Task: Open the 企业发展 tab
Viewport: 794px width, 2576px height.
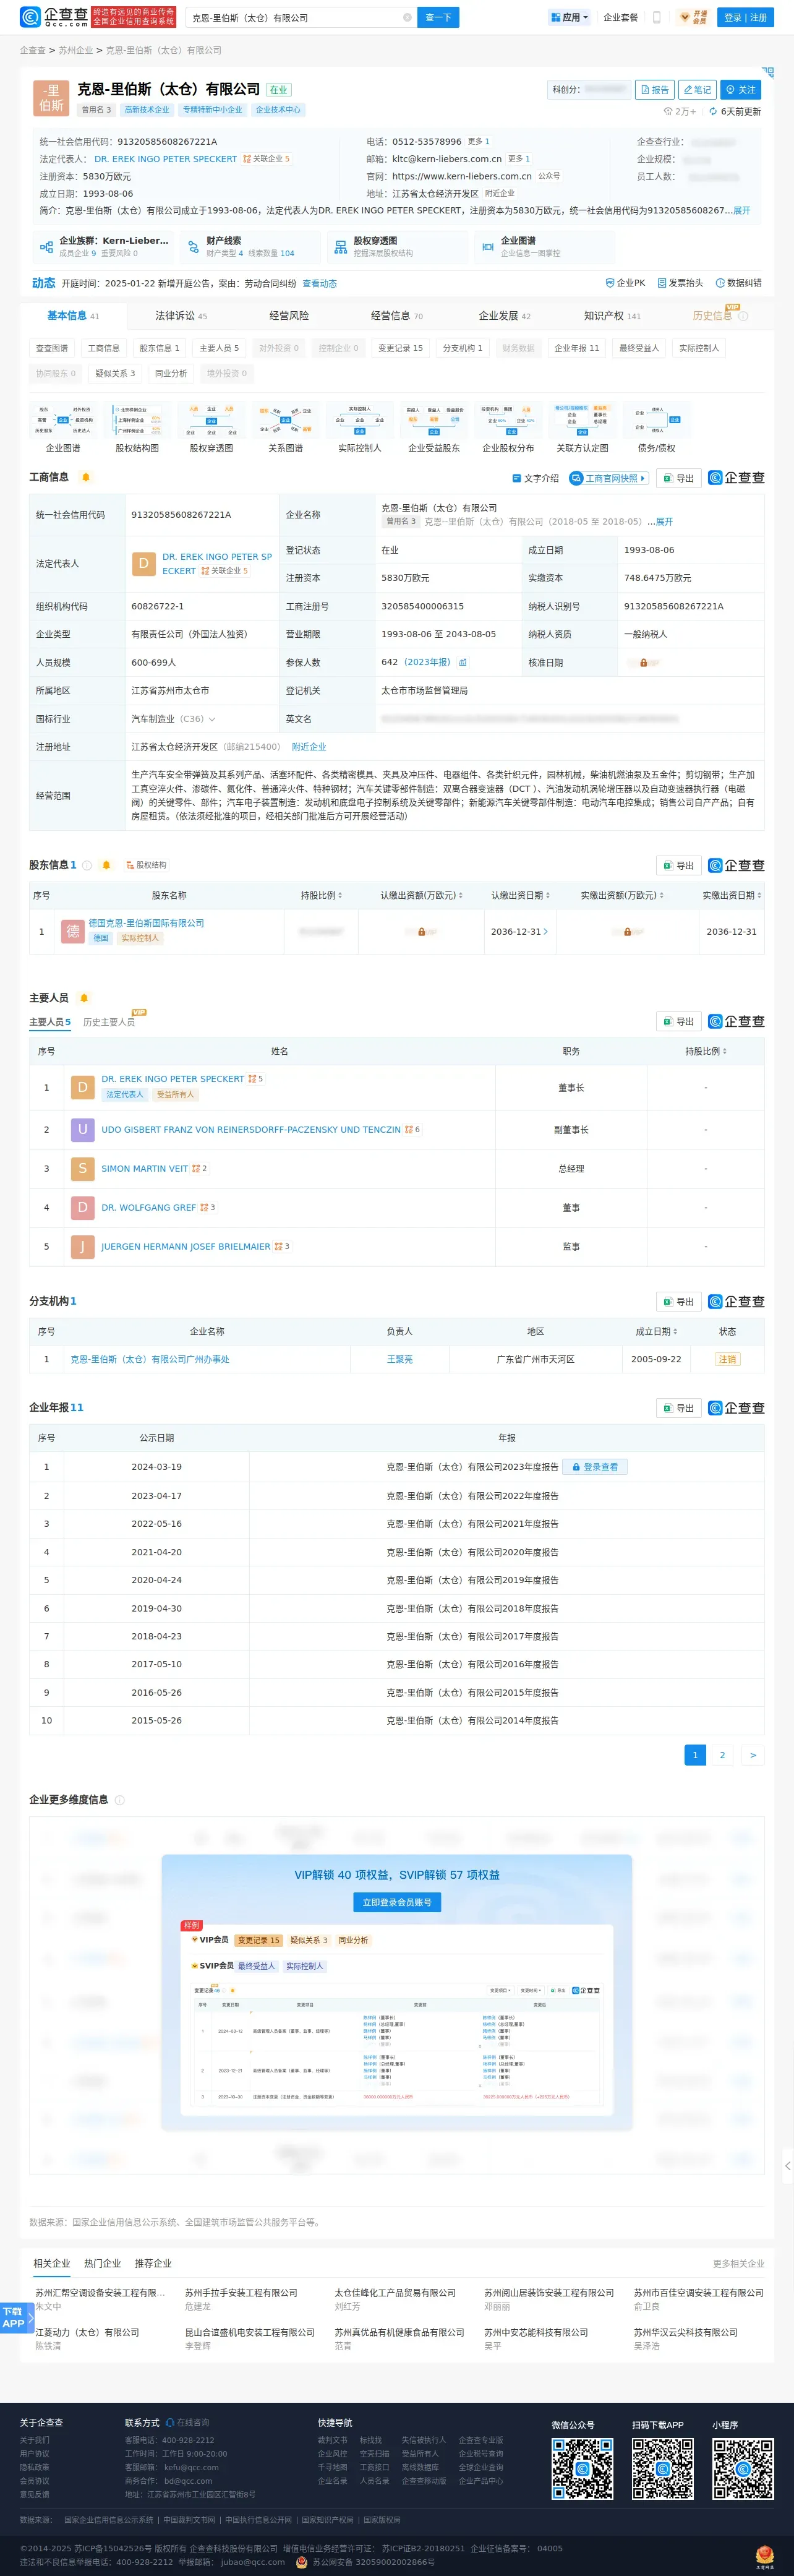Action: tap(504, 316)
